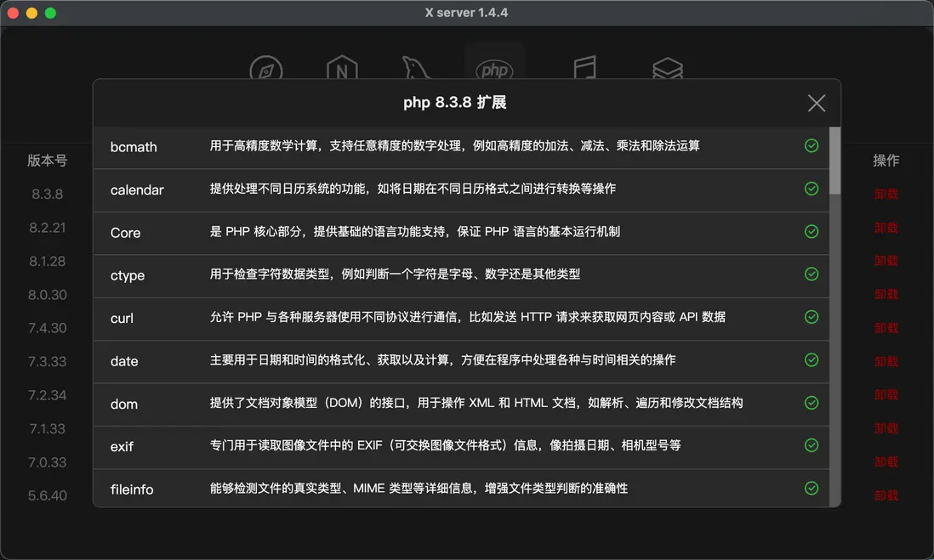Toggle the calendar extension checkmark
This screenshot has height=560, width=934.
click(812, 189)
